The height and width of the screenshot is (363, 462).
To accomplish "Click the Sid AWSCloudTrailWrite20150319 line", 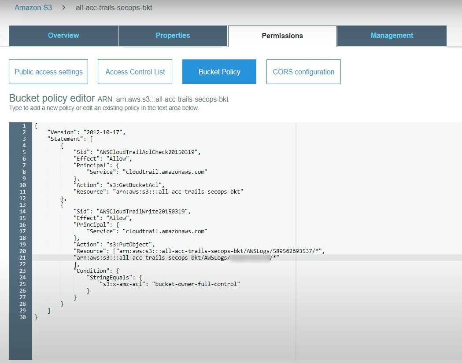I will [x=132, y=211].
